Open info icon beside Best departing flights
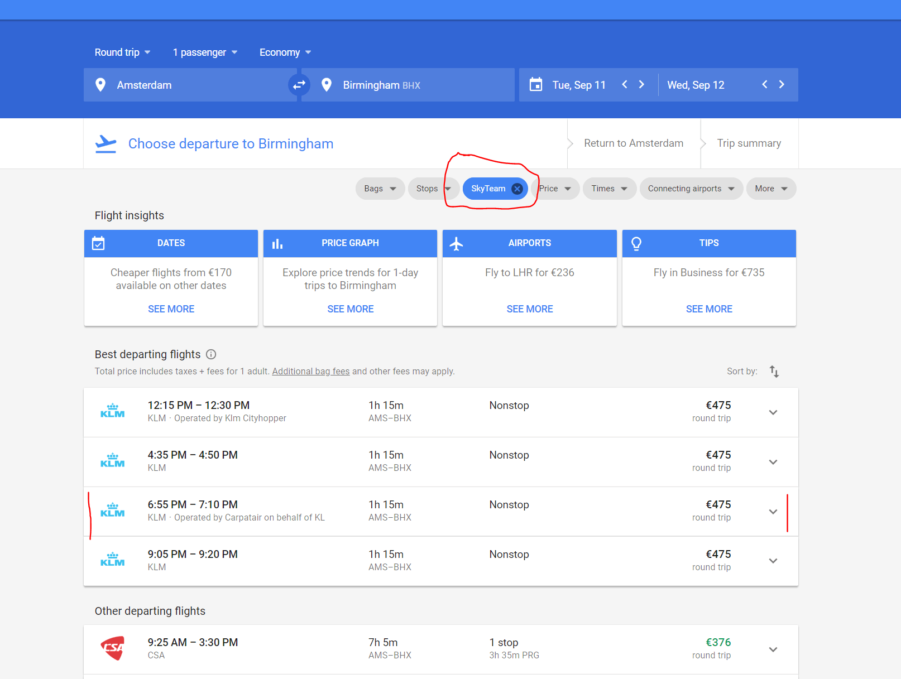The height and width of the screenshot is (679, 901). tap(211, 354)
